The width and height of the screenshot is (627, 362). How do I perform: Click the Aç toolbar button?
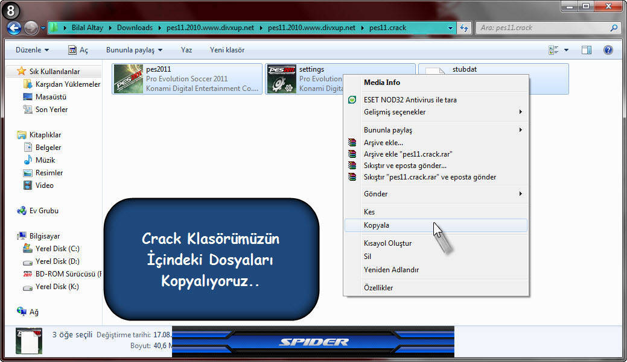[78, 50]
